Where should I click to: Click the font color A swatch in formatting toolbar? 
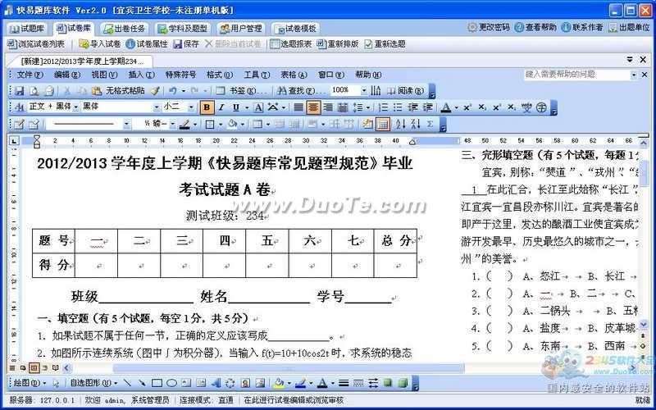446,107
